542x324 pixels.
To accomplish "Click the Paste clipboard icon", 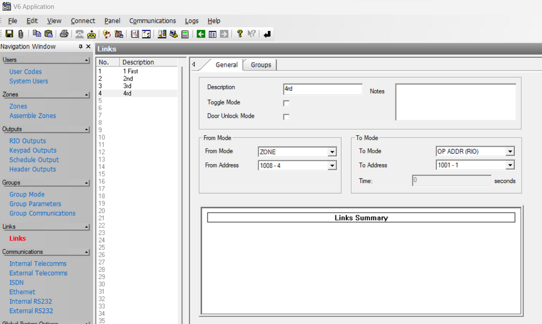I will coord(48,34).
